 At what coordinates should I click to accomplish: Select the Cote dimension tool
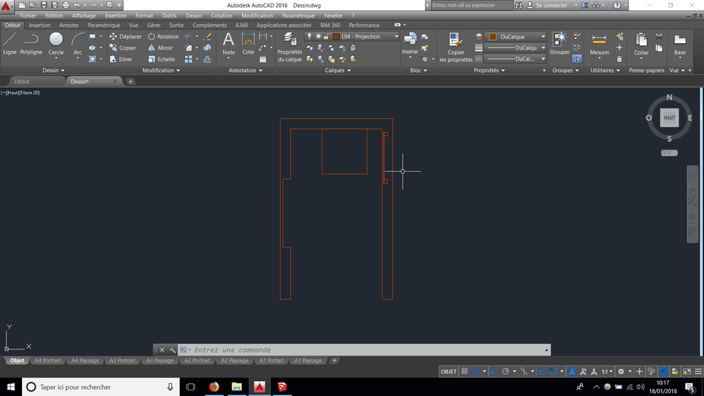click(248, 43)
